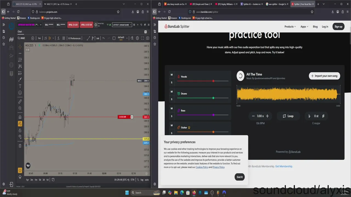Expand the account selector dropdown
This screenshot has height=197, width=351.
(x=41, y=25)
